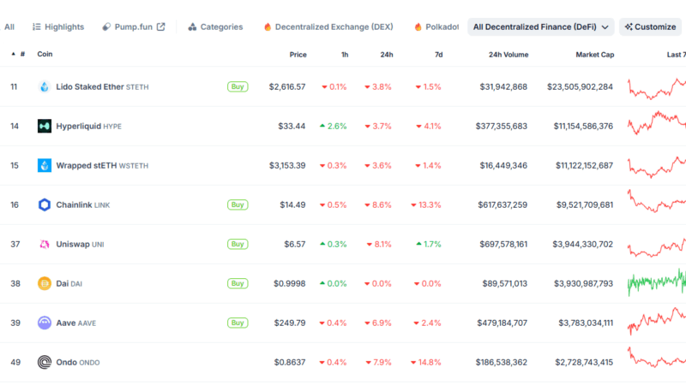Sort by the 24h Volume header
Viewport: 686px width, 385px height.
508,55
